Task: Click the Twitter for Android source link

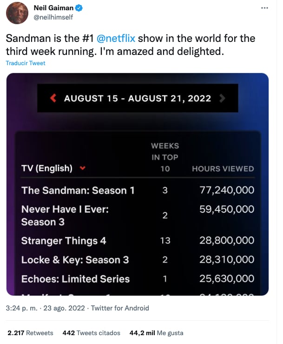Action: point(120,308)
